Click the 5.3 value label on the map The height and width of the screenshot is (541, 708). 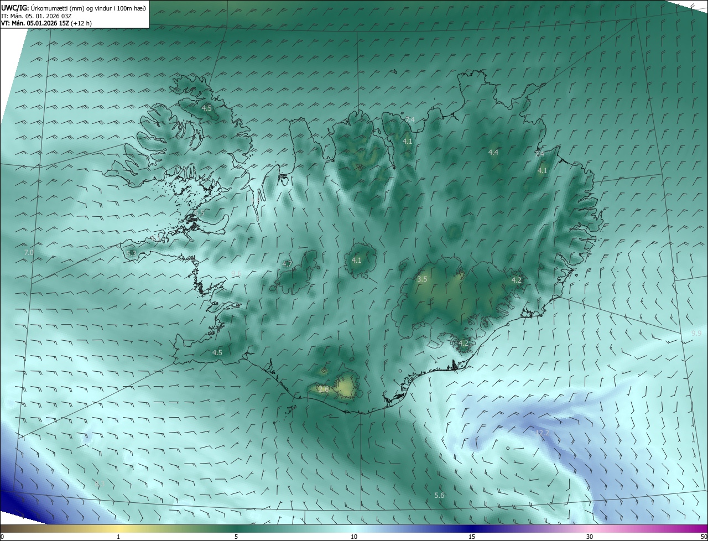[131, 253]
